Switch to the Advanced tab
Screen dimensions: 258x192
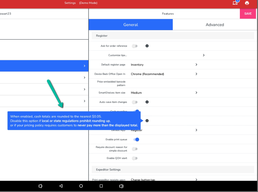click(x=215, y=25)
